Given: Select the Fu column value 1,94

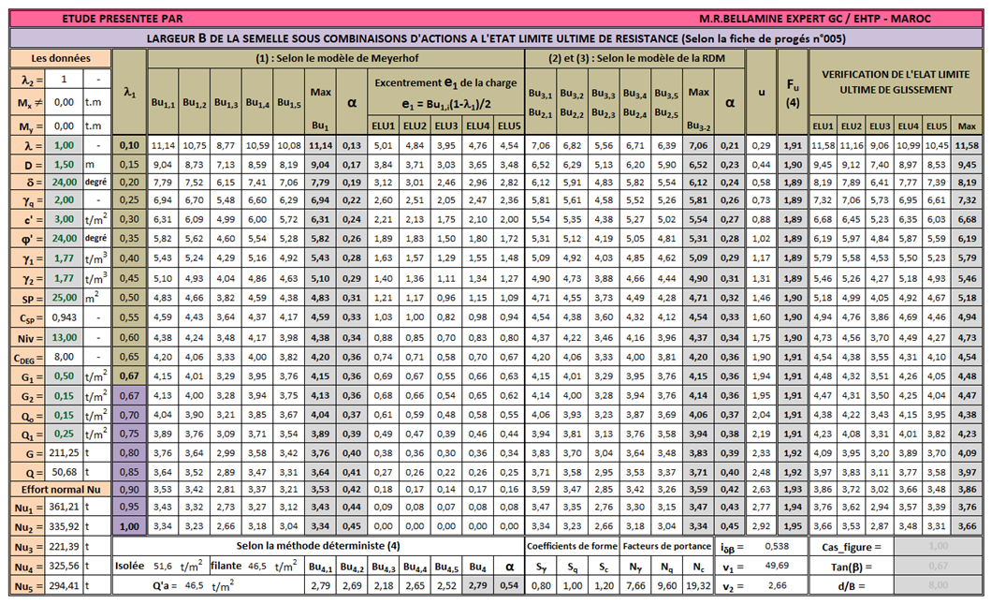Looking at the screenshot, I should tap(793, 507).
